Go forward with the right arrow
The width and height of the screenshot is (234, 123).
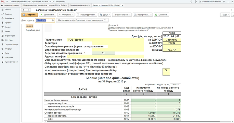28,10
